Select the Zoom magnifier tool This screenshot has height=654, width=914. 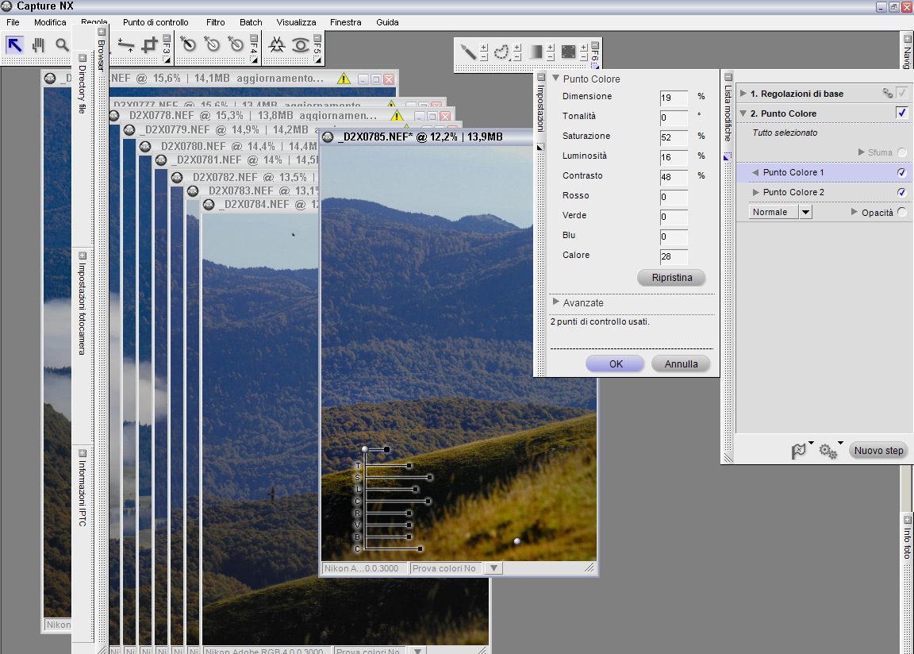62,45
